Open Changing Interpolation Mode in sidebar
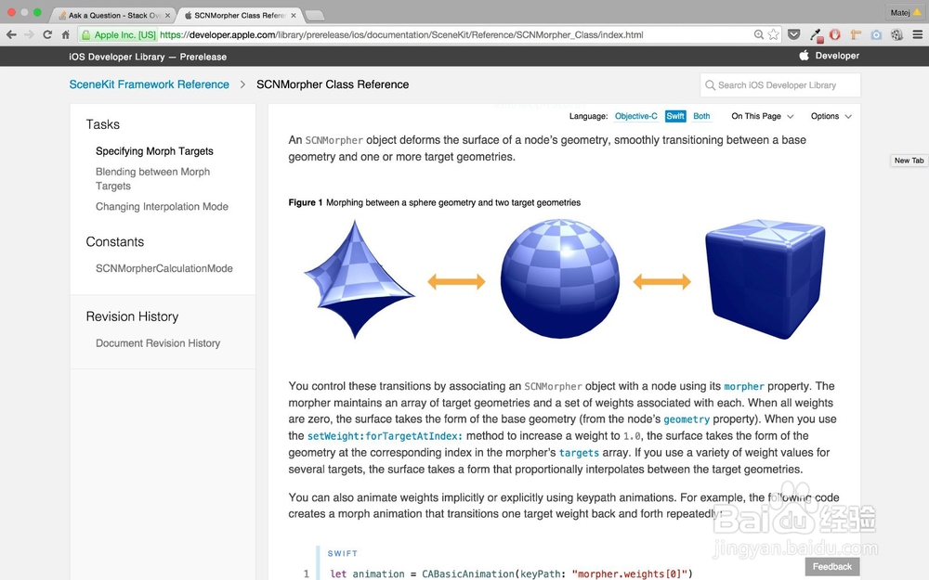This screenshot has height=580, width=929. pyautogui.click(x=162, y=207)
